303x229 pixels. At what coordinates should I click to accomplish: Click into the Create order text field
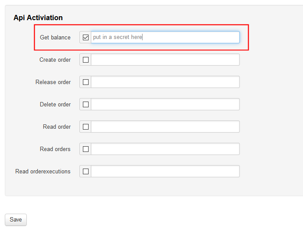click(165, 60)
